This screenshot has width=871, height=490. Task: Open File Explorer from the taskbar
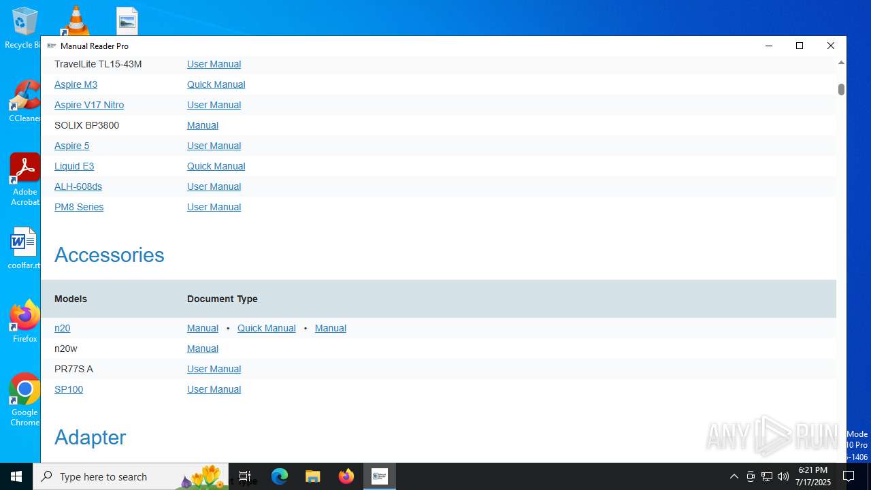tap(313, 476)
